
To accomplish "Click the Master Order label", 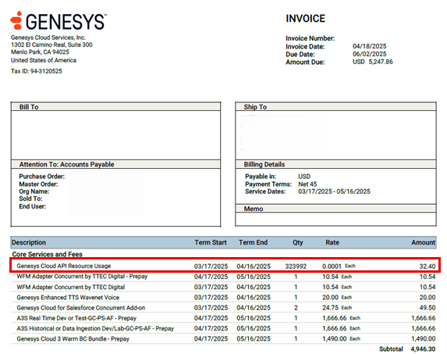I will pos(38,184).
